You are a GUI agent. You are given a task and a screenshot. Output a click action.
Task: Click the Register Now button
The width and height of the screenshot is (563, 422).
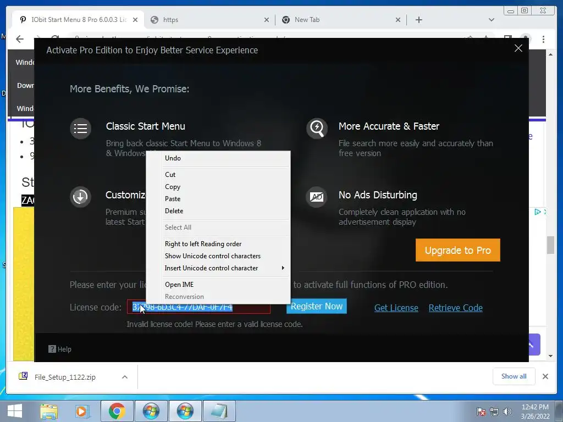pos(316,306)
